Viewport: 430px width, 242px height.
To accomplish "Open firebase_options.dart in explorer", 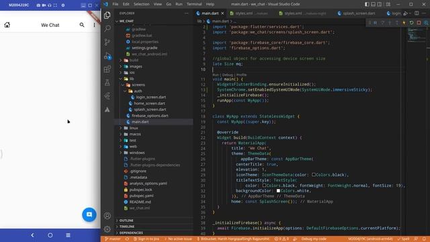I will (x=150, y=116).
